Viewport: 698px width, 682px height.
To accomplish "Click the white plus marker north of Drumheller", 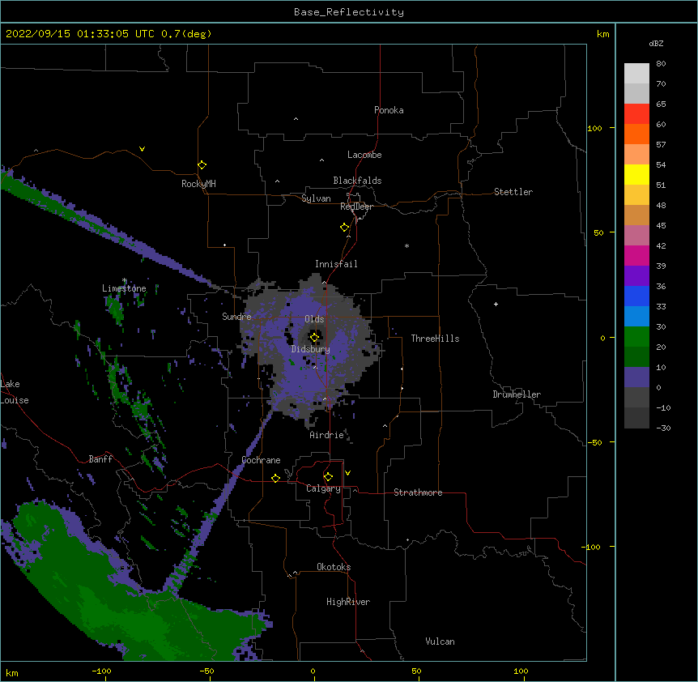I will [496, 304].
